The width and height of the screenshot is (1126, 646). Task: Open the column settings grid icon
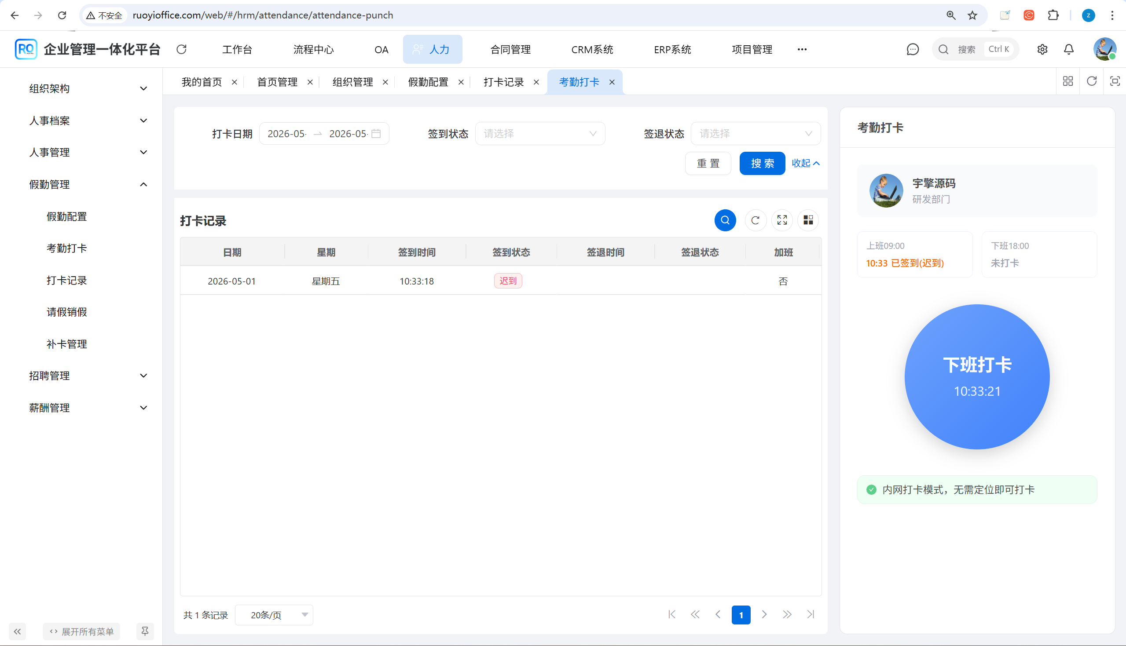tap(808, 220)
